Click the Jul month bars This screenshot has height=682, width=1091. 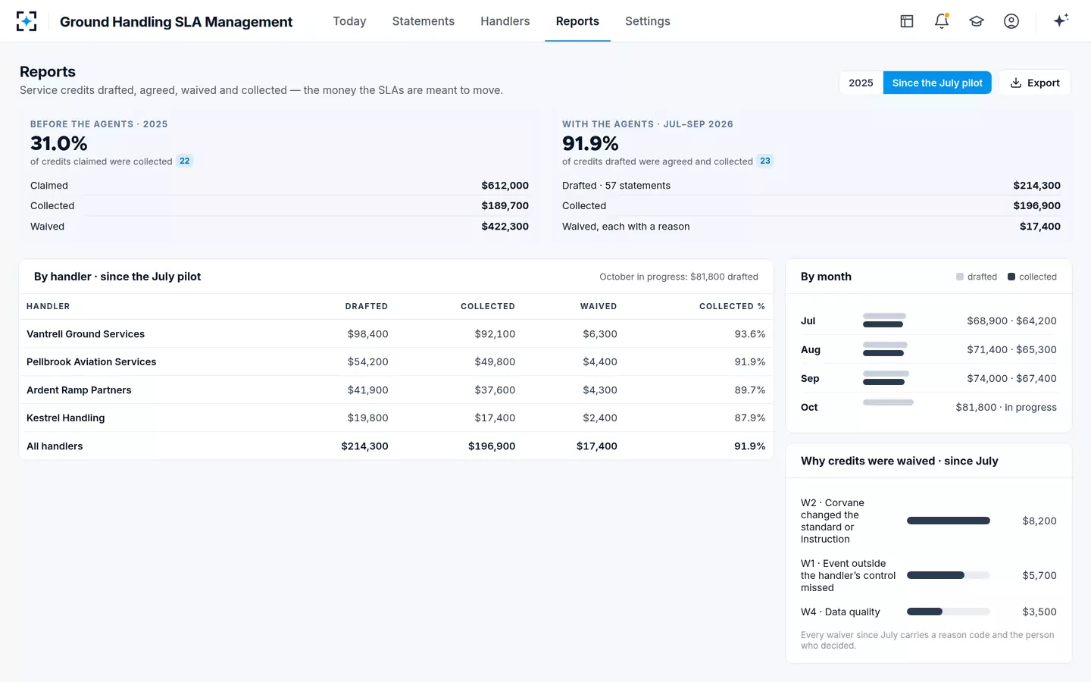point(884,320)
